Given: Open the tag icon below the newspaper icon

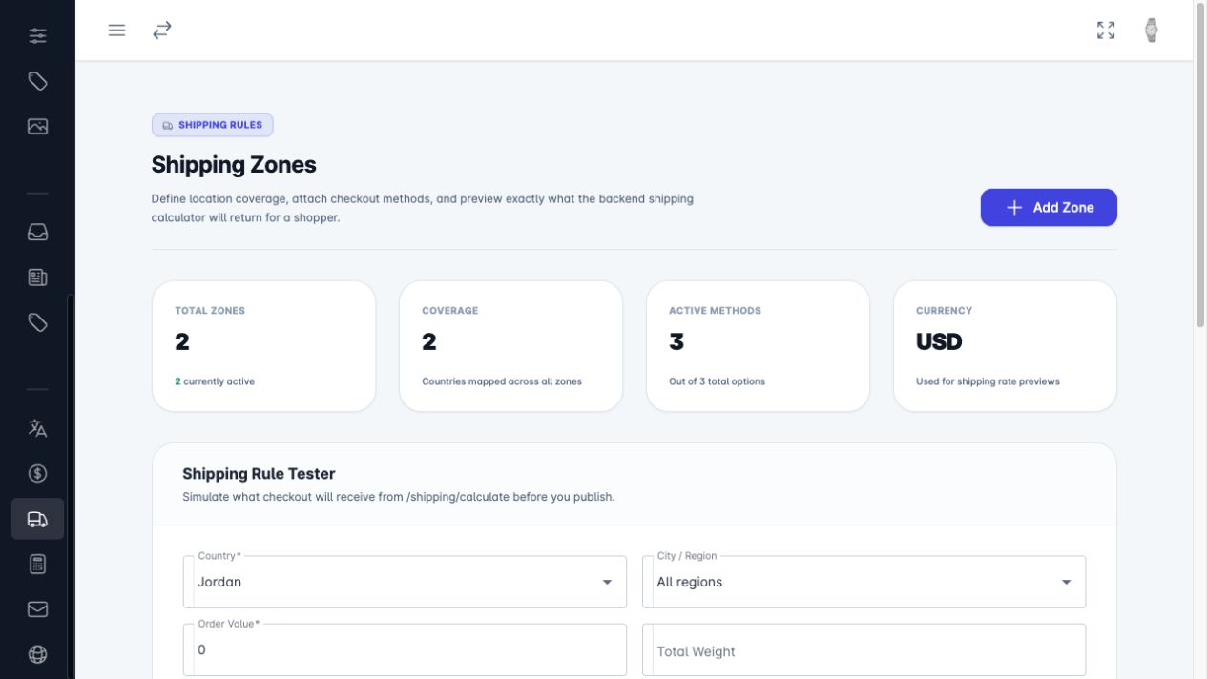Looking at the screenshot, I should pos(37,322).
